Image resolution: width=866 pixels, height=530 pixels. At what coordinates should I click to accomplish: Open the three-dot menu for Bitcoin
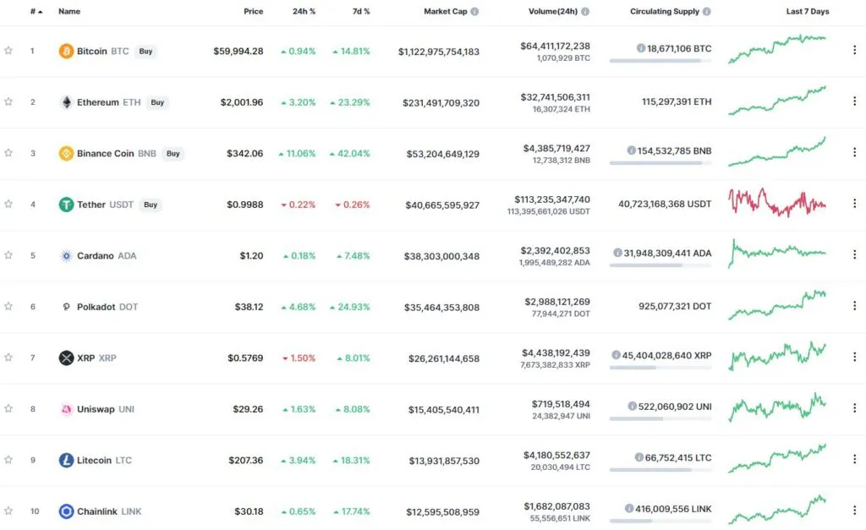point(854,51)
